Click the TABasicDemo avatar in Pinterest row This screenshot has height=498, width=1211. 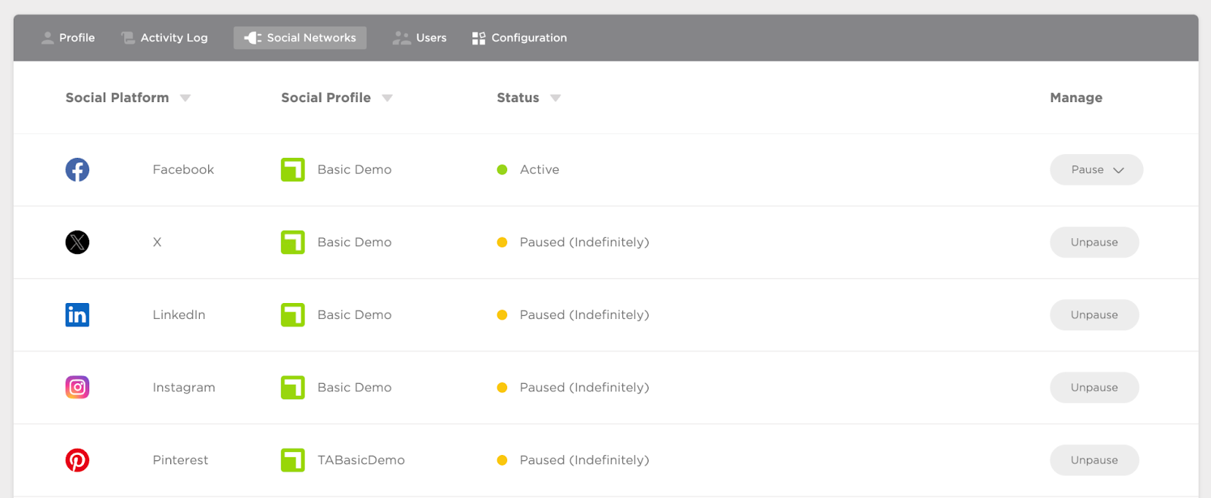[293, 460]
